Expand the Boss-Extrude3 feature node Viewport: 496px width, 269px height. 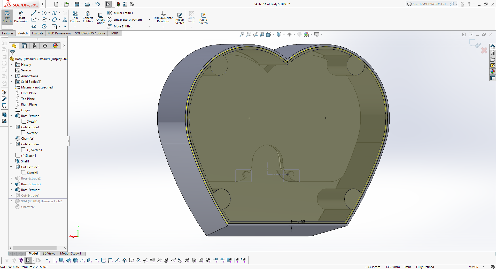[x=11, y=184]
